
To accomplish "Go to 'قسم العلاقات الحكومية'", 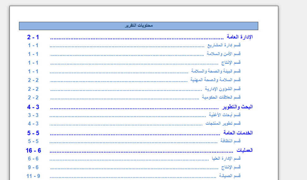I will point(221,97).
